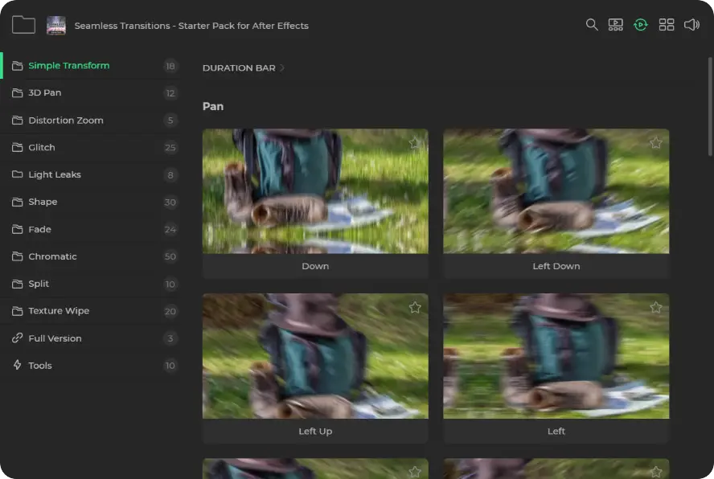Click the Fade folder icon

pos(18,229)
